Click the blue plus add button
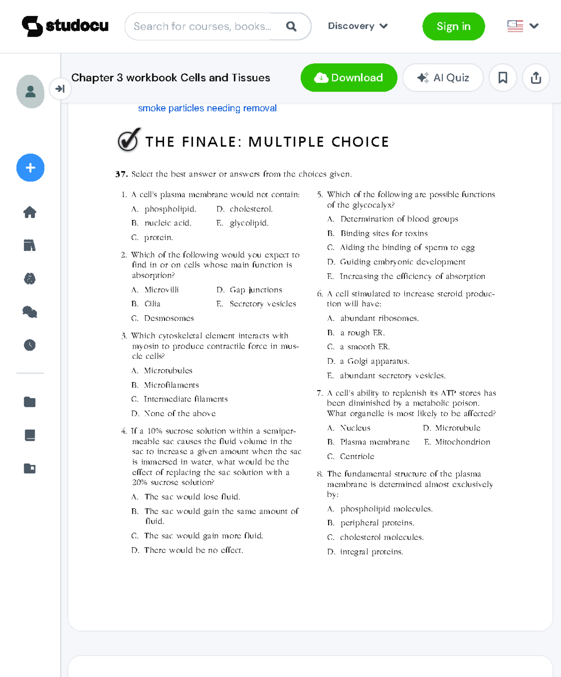The height and width of the screenshot is (677, 561). pos(30,167)
